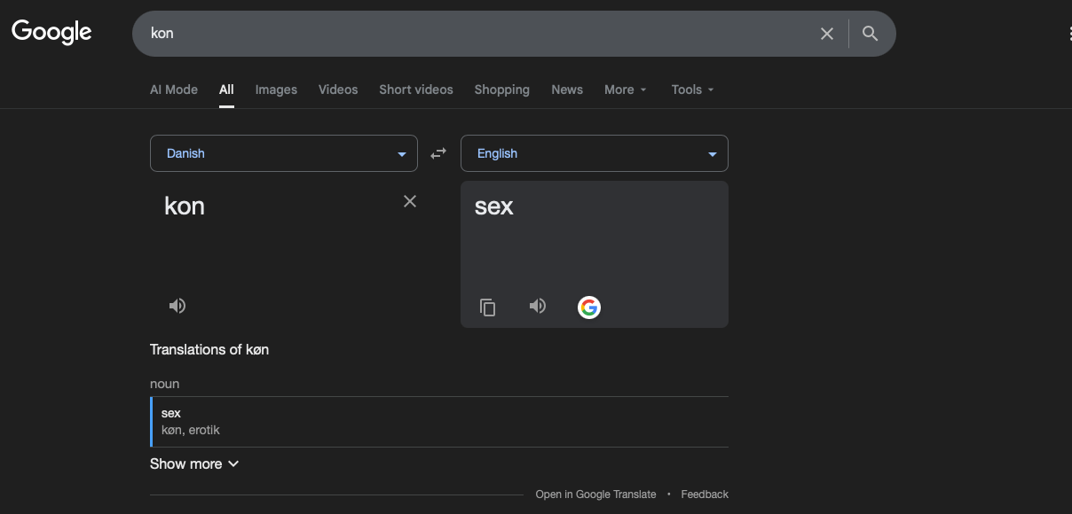This screenshot has width=1072, height=514.
Task: Go to the News tab
Action: pos(567,90)
